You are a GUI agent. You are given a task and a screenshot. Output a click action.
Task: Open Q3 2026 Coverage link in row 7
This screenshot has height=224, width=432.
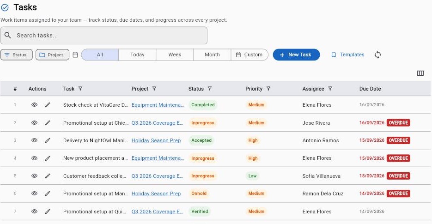157,212
